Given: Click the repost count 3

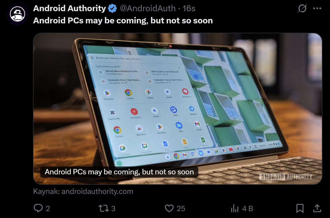Looking at the screenshot, I should tap(113, 209).
